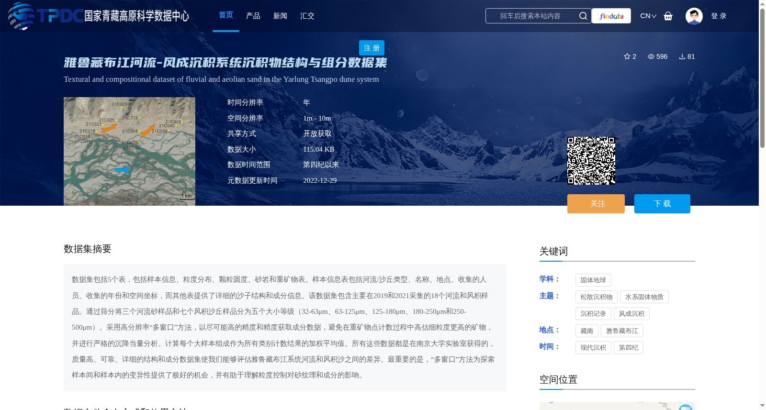The height and width of the screenshot is (410, 766).
Task: Click the search magnifier icon
Action: coord(583,16)
